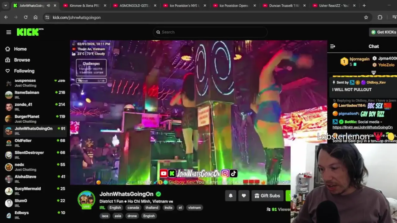Switch to Duncan Trussell tab
This screenshot has width=397, height=223.
point(285,6)
